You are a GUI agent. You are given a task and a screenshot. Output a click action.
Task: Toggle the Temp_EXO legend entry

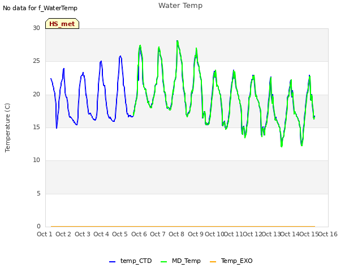point(231,261)
